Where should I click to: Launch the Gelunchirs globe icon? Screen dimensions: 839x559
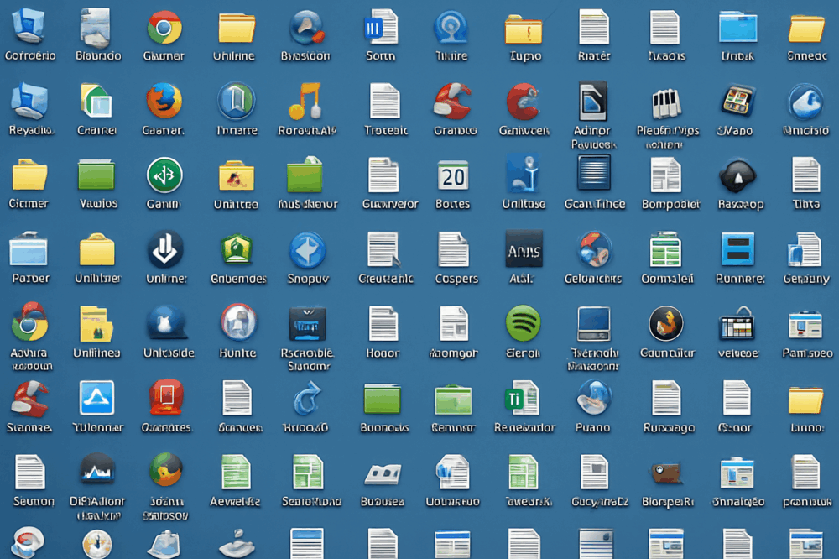[x=594, y=249]
